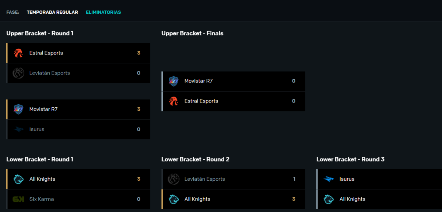
Task: Click All Knights logo in Lower Round 1
Action: [18, 179]
